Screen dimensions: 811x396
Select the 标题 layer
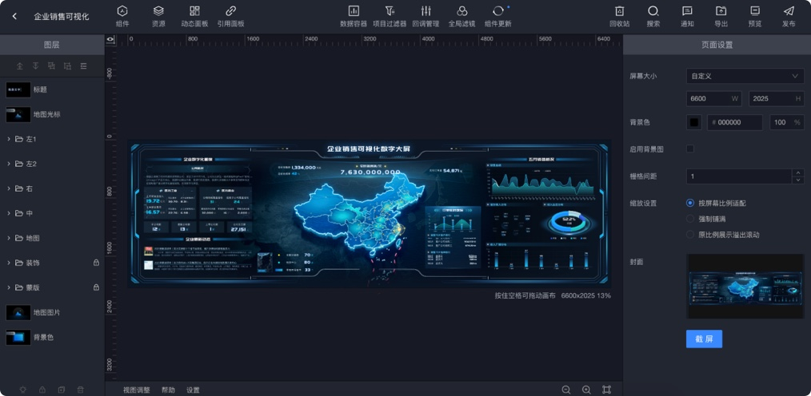tap(52, 89)
